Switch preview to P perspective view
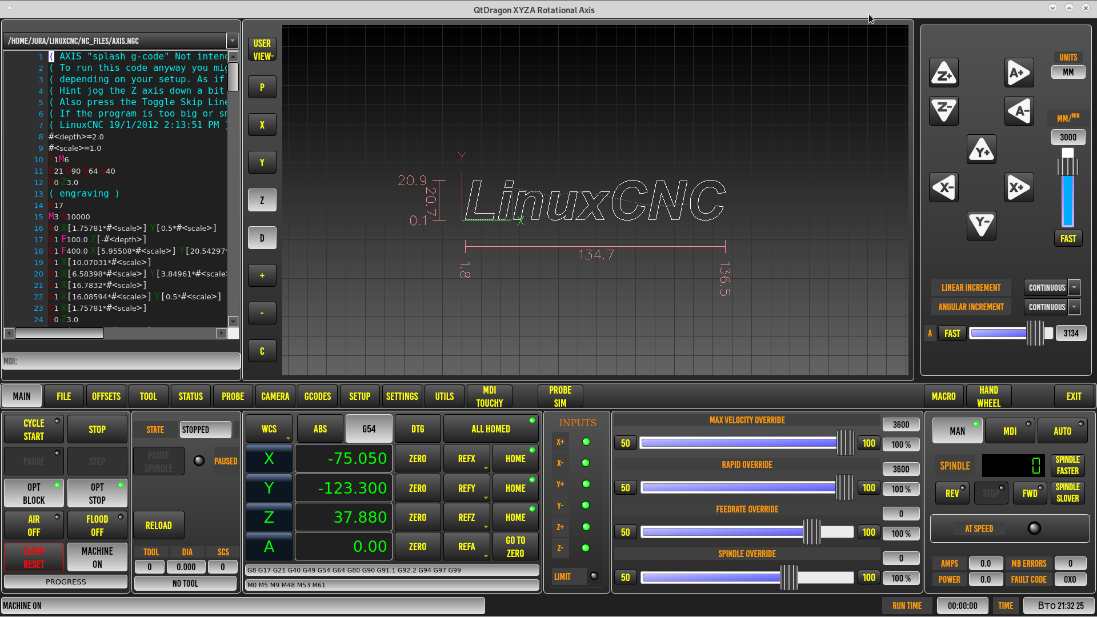1097x617 pixels. [x=262, y=87]
